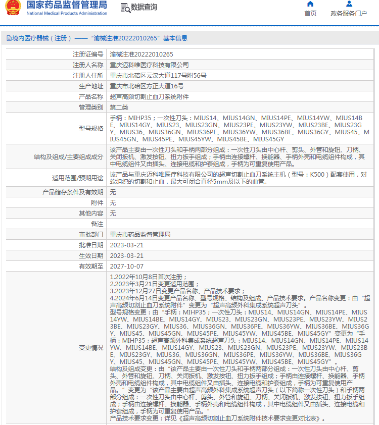Click production address 重庆市北碚区方正大道16号
The width and height of the screenshot is (379, 425).
(147, 86)
